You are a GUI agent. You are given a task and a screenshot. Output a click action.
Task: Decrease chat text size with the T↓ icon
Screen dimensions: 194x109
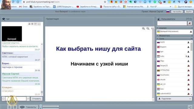pyautogui.click(x=39, y=24)
